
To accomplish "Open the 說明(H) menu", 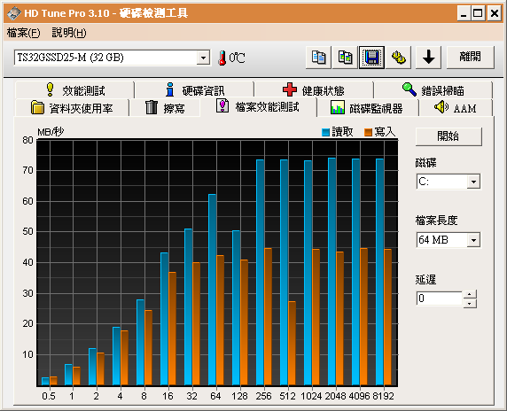I will [x=69, y=33].
